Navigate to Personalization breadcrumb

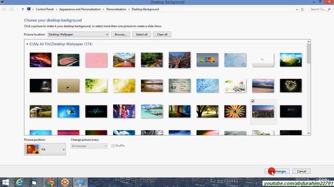click(x=116, y=9)
